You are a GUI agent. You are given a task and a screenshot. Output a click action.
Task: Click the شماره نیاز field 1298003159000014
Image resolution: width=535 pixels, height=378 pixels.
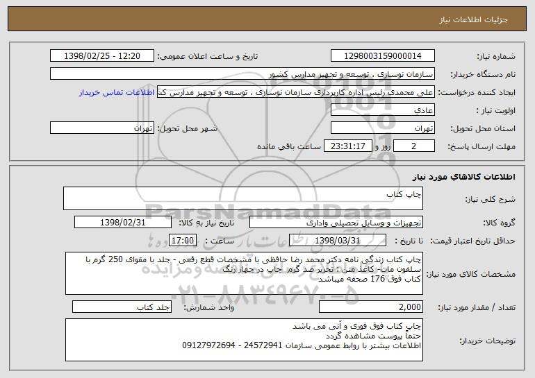tap(382, 56)
